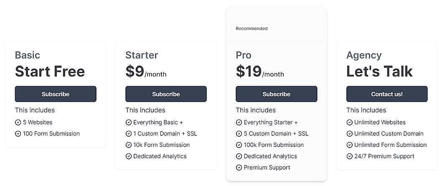Viewport: 447px width, 186px height.
Task: Click the Start Free heading
Action: click(x=50, y=71)
